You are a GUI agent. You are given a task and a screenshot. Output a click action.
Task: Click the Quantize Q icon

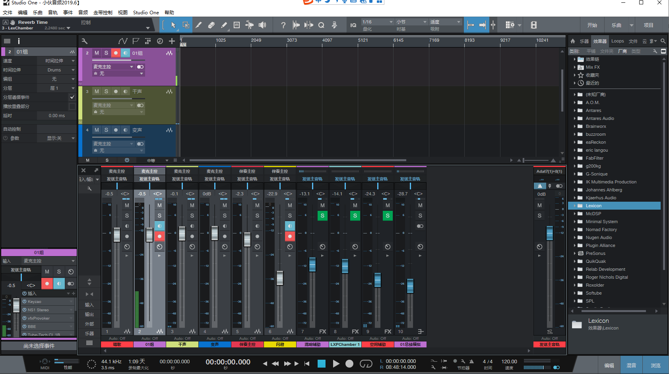[x=321, y=25]
